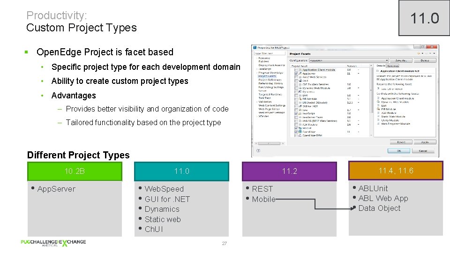The width and height of the screenshot is (450, 253).
Task: Check the Java facet checkbox
Action: click(296, 110)
